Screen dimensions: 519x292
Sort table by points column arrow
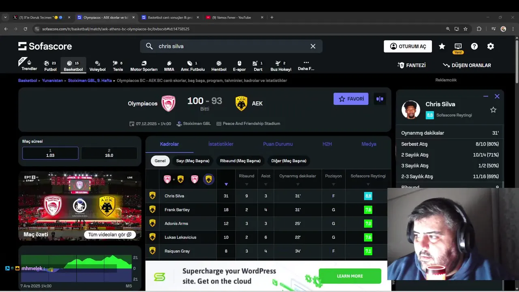226,184
